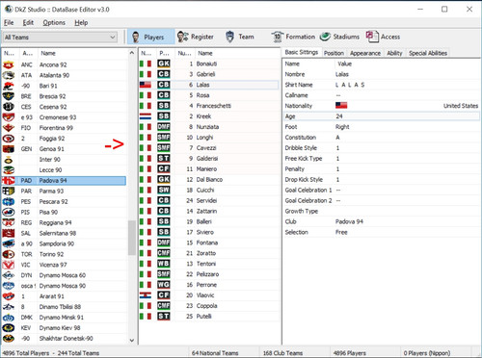This screenshot has height=358, width=482.
Task: Open the File menu
Action: point(9,23)
